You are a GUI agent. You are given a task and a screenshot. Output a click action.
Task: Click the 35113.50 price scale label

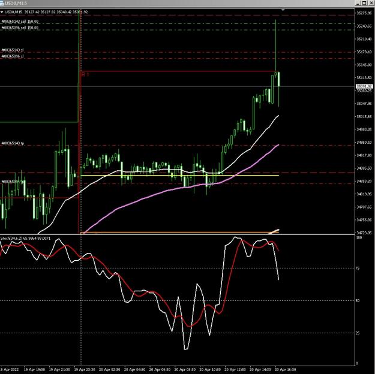[364, 78]
